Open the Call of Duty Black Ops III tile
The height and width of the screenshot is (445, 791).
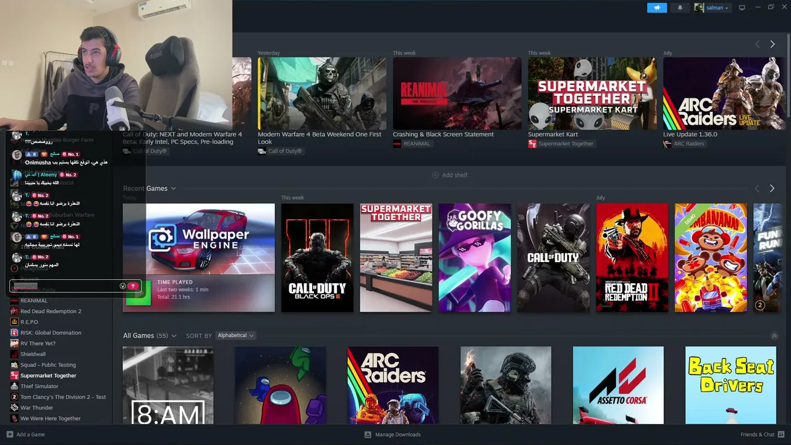click(x=318, y=258)
